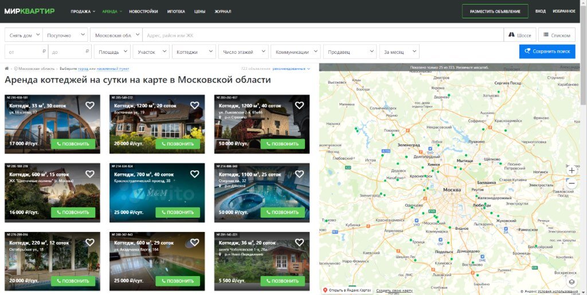Open the Продажа menu
Image resolution: width=587 pixels, height=295 pixels.
tap(83, 11)
